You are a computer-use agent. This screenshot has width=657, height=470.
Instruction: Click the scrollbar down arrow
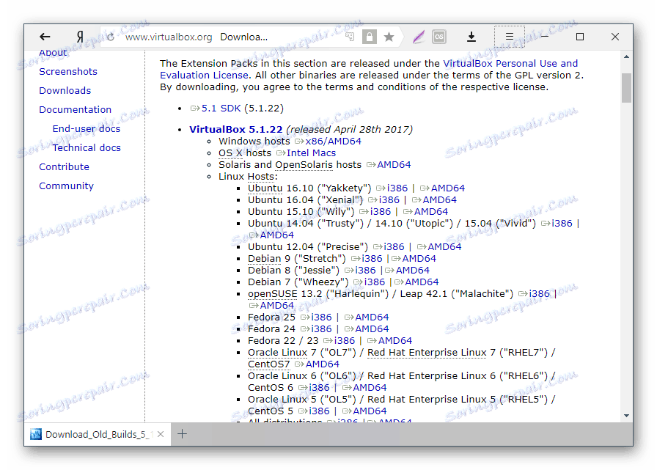(x=626, y=416)
